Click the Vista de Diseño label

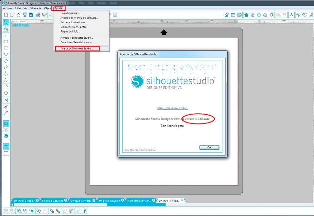pos(21,25)
